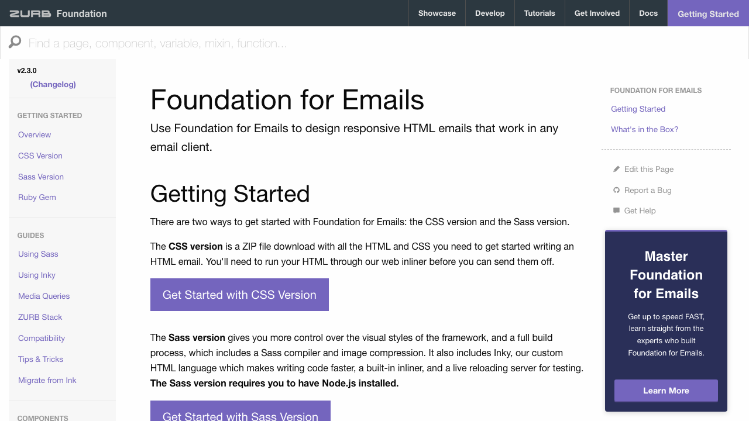Viewport: 749px width, 421px height.
Task: Select Develop in the top navigation
Action: (x=489, y=13)
